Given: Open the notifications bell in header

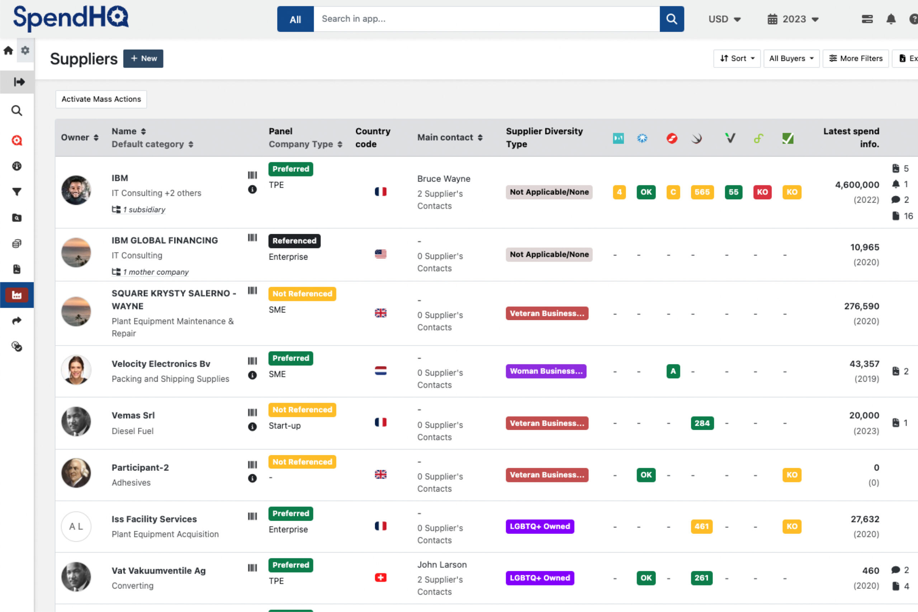Looking at the screenshot, I should (x=891, y=19).
